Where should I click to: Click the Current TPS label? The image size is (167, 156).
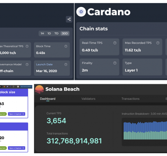coord(54,113)
